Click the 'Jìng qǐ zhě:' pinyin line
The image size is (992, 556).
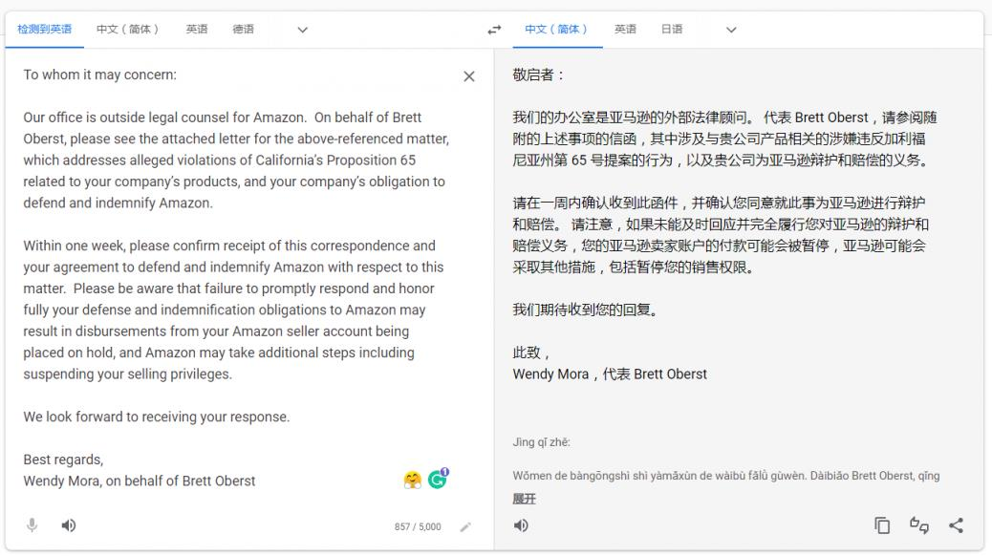(x=541, y=442)
